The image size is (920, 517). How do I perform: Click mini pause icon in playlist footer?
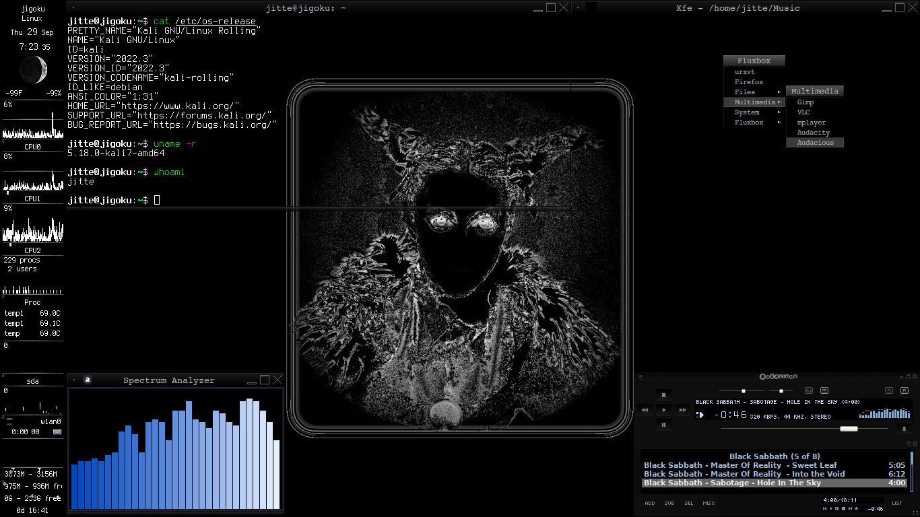836,509
